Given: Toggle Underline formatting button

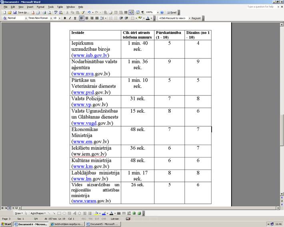Looking at the screenshot, I should tap(75, 18).
